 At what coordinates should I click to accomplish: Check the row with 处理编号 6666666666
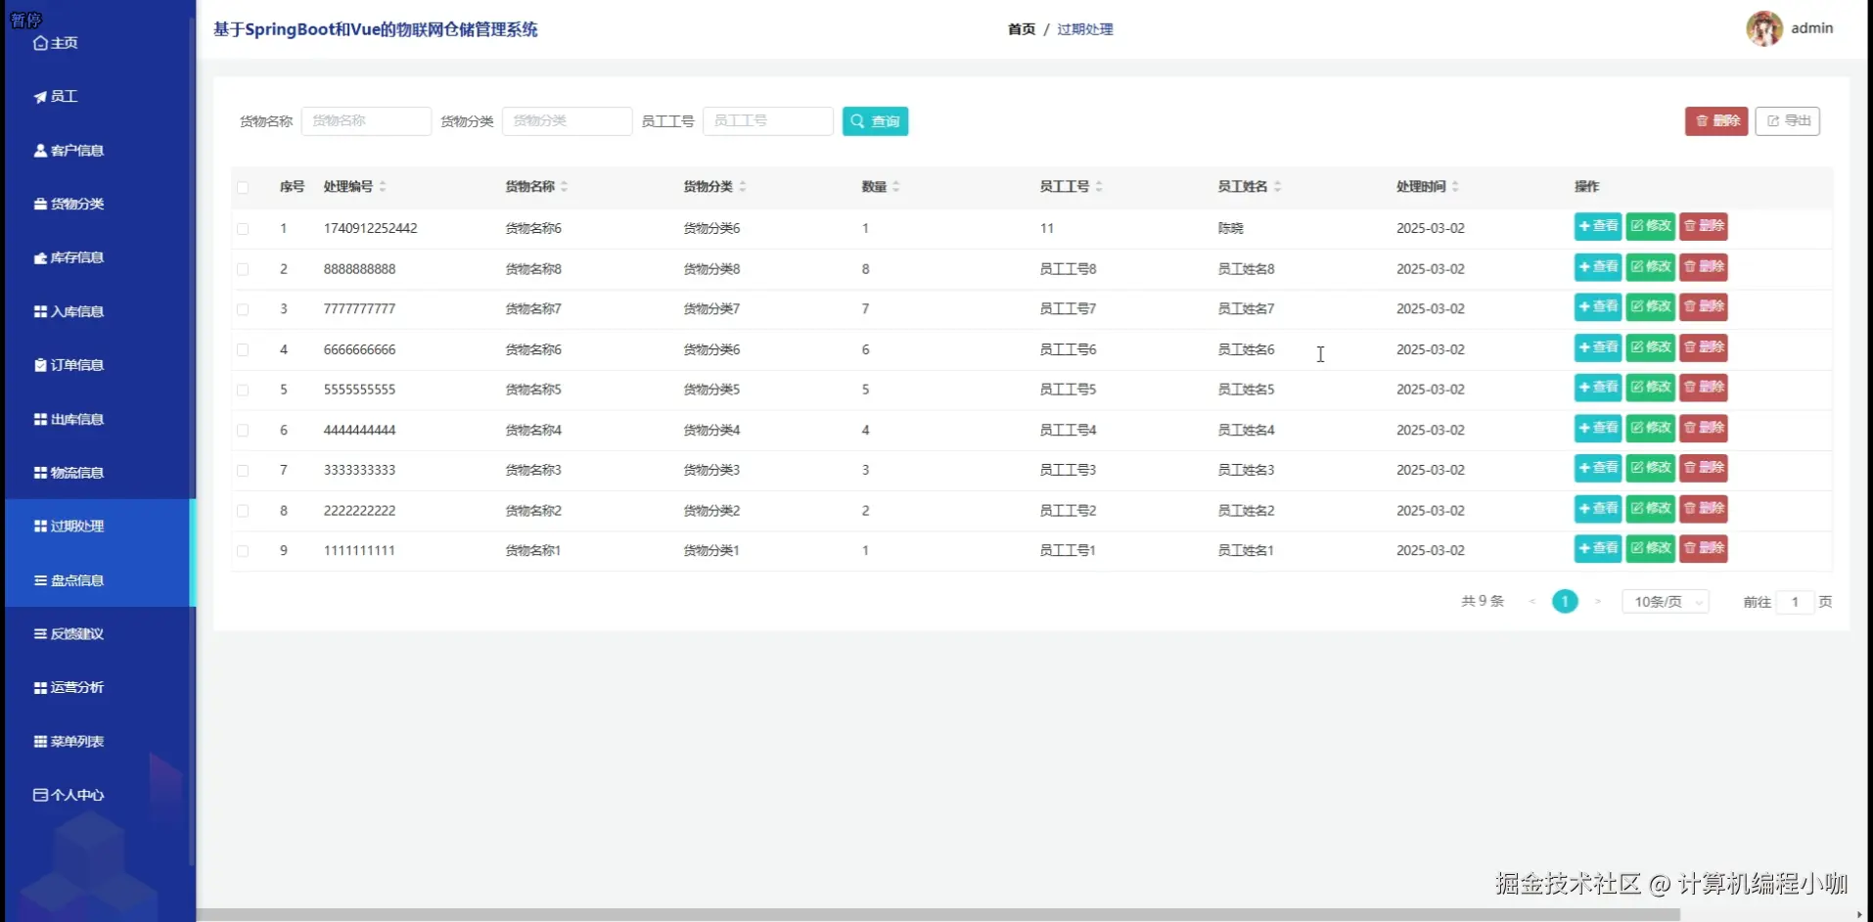(x=243, y=350)
